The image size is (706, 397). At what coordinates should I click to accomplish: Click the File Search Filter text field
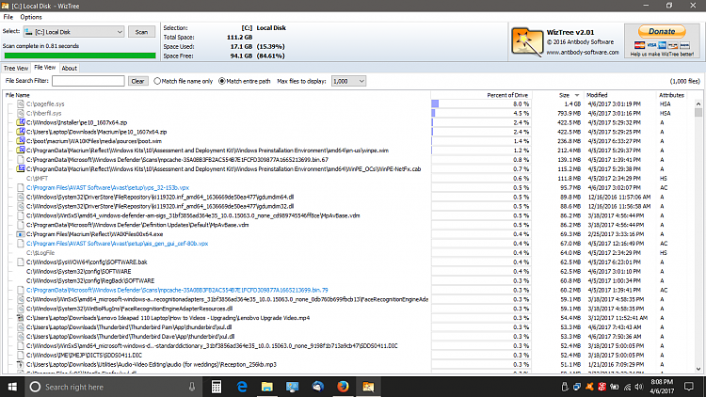click(x=87, y=82)
